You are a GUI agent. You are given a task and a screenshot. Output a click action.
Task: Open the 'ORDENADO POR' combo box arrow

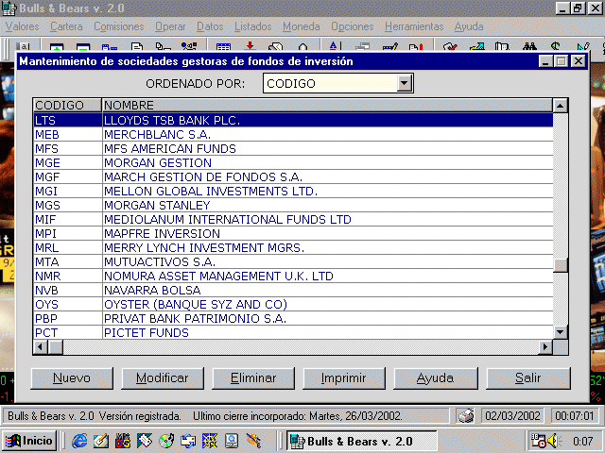[404, 83]
